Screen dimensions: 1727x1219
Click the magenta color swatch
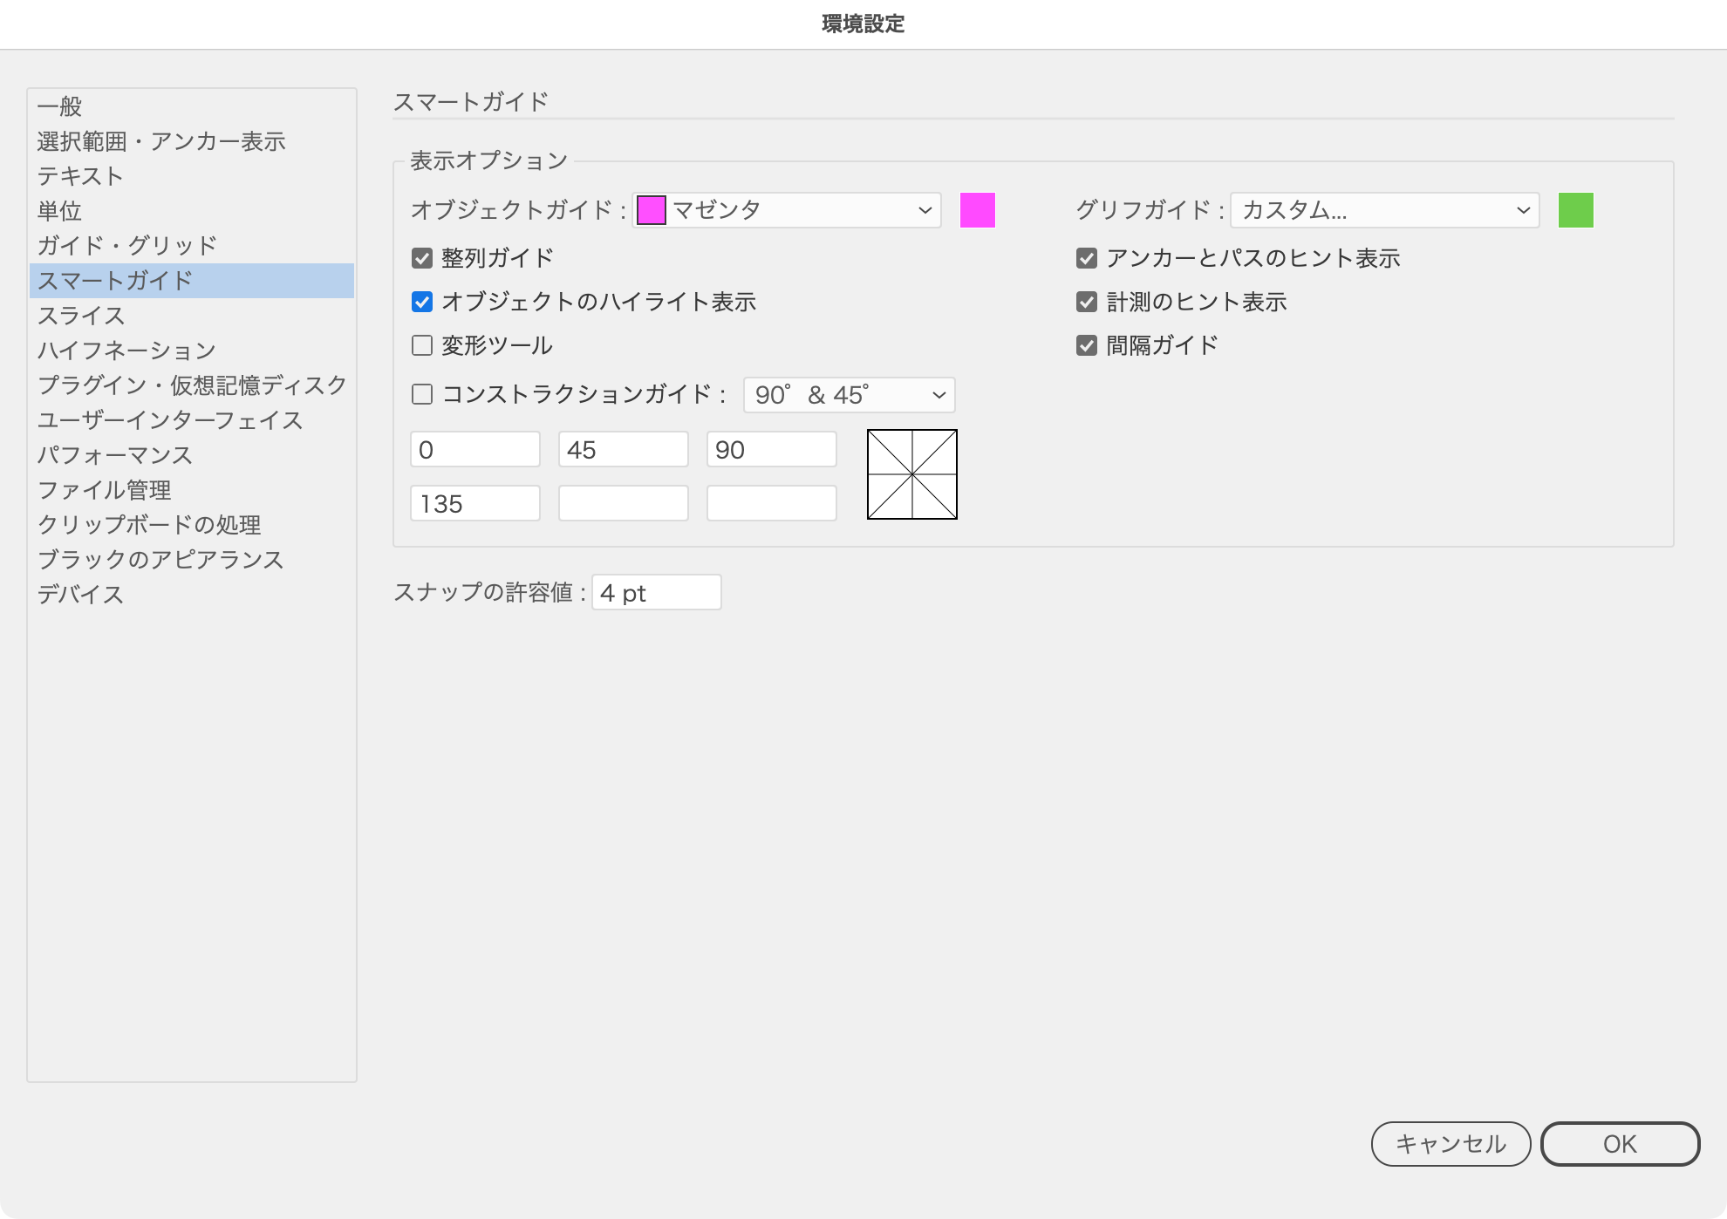pos(978,209)
